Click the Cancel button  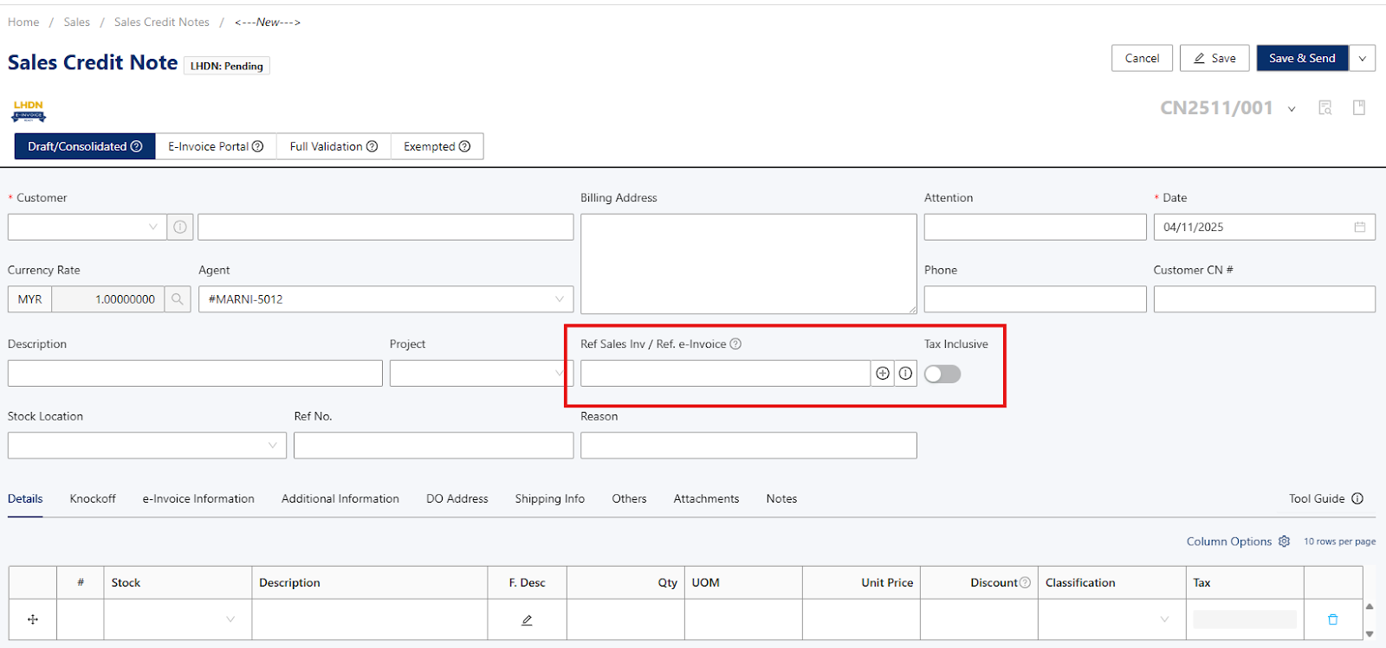click(1142, 58)
